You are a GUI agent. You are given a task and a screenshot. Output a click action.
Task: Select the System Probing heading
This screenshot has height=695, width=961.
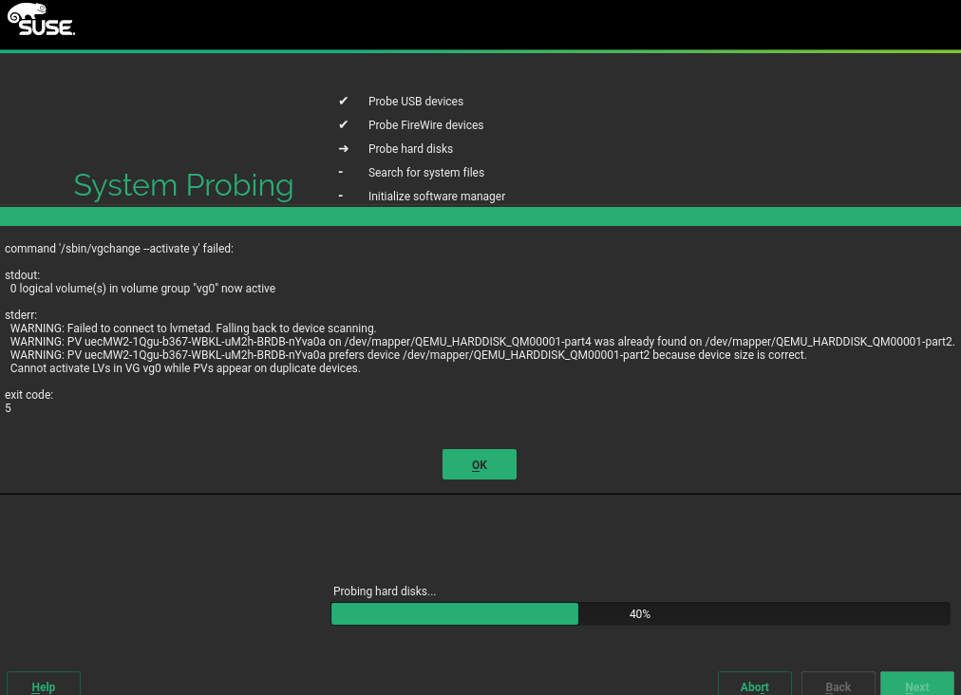[183, 185]
